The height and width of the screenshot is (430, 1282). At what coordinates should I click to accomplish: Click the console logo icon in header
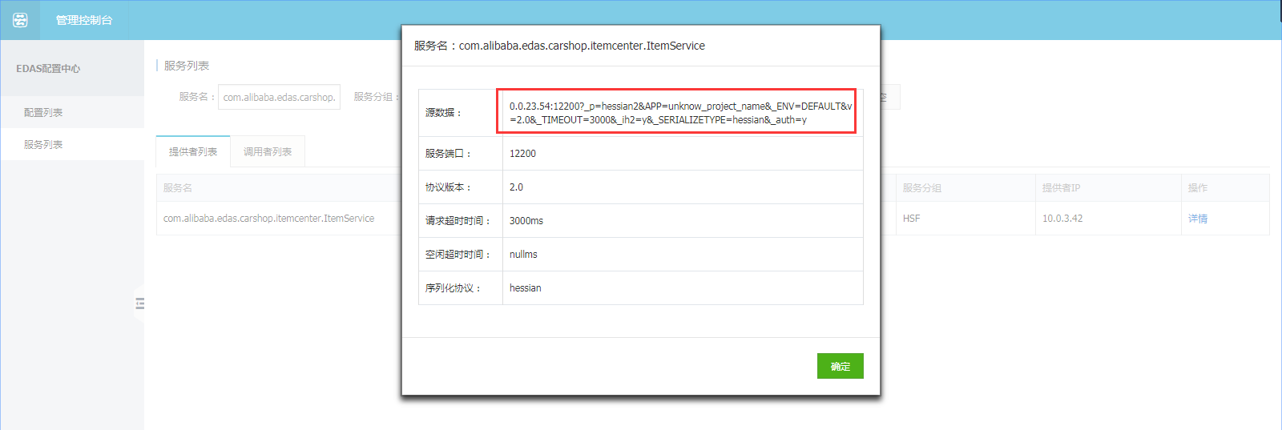[20, 20]
